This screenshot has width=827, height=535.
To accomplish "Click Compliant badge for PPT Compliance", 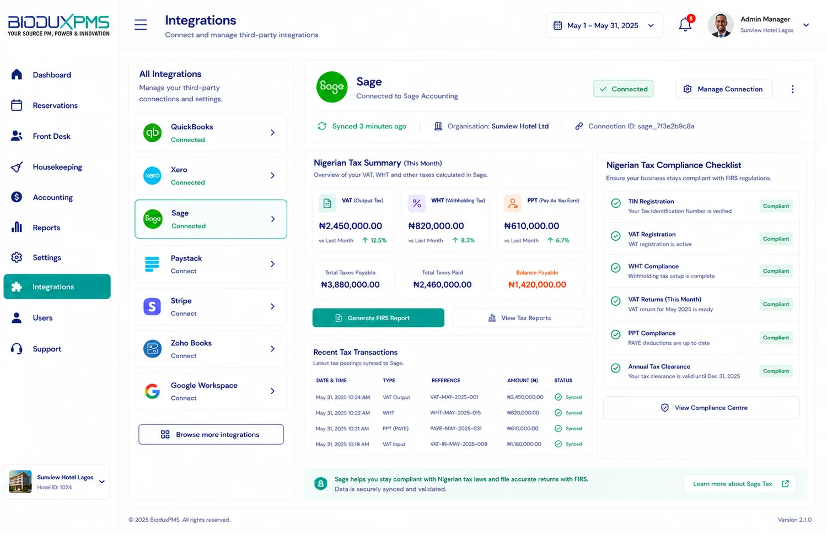I will coord(776,338).
